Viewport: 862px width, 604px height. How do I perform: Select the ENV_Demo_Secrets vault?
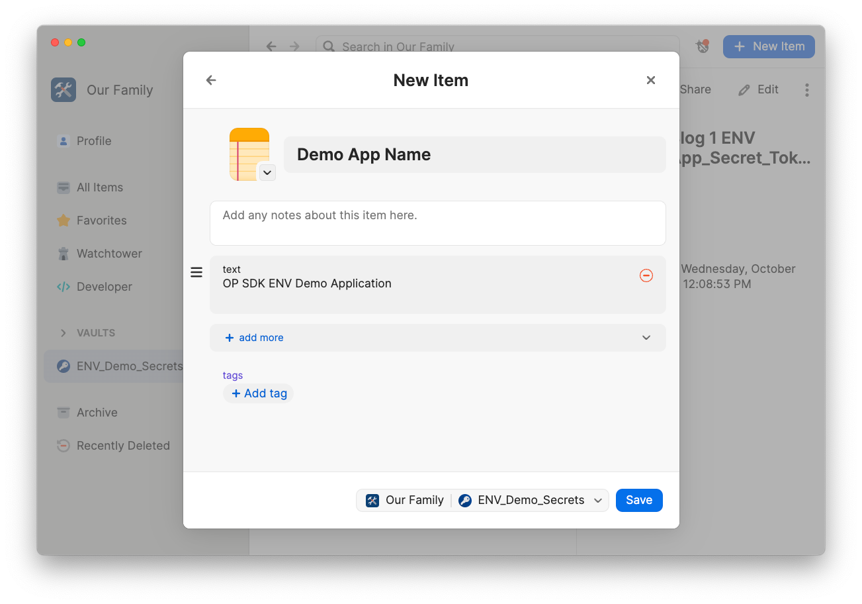click(130, 366)
